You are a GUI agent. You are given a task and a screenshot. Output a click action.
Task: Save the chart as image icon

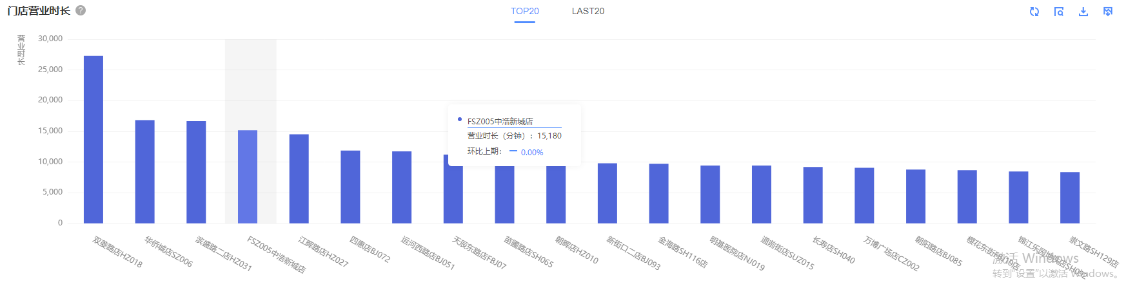pyautogui.click(x=1108, y=12)
